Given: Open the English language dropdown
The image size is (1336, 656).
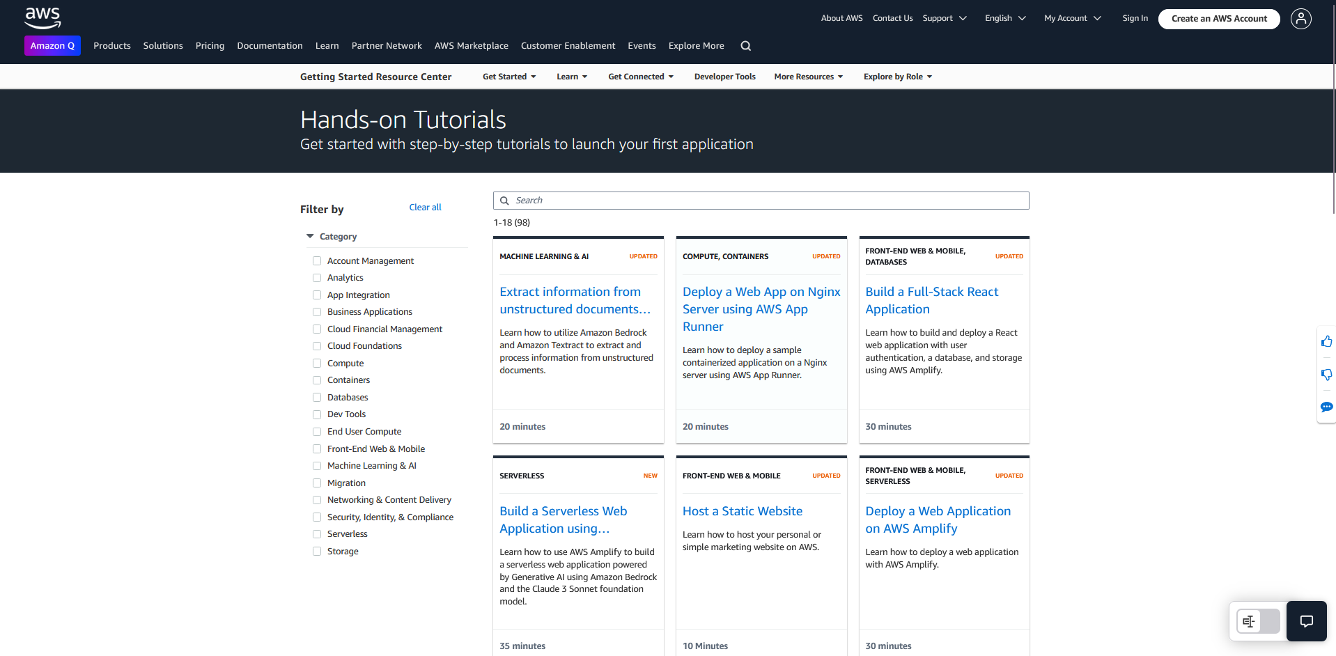Looking at the screenshot, I should point(1005,18).
